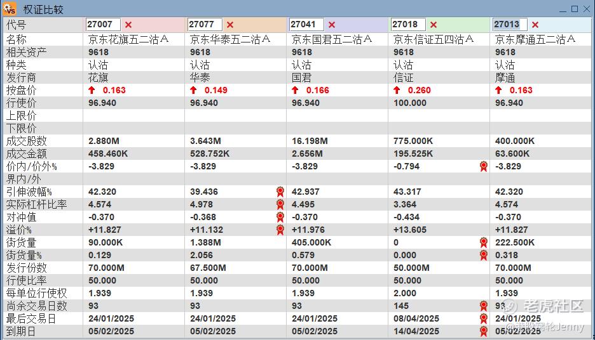This screenshot has width=595, height=340.
Task: Click the award badge next to 39.436
Action: (280, 192)
